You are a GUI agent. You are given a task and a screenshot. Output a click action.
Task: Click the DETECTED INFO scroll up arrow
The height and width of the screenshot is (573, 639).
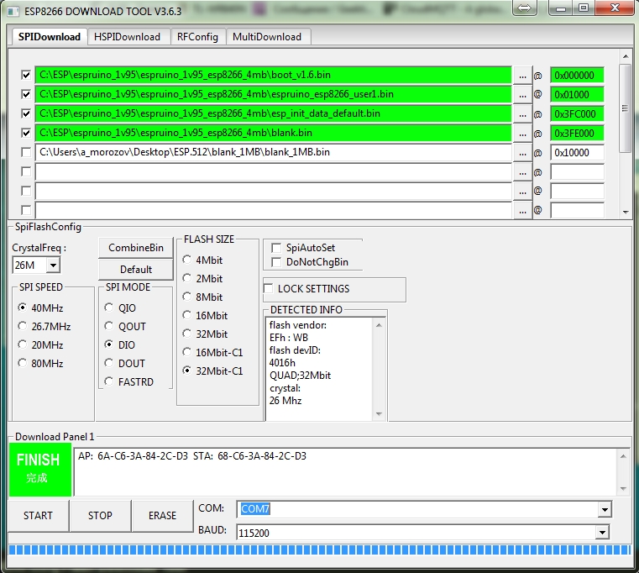click(379, 325)
